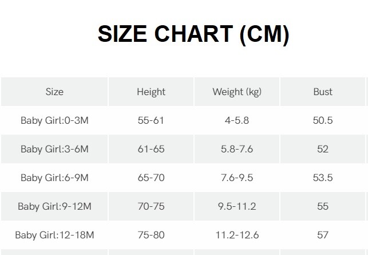
Task: Select the 75-80 height cell
Action: 151,235
